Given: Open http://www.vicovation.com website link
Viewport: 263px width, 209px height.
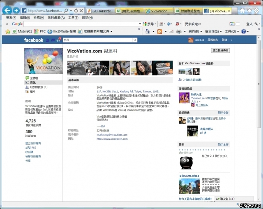Looking at the screenshot, I should pyautogui.click(x=112, y=139).
